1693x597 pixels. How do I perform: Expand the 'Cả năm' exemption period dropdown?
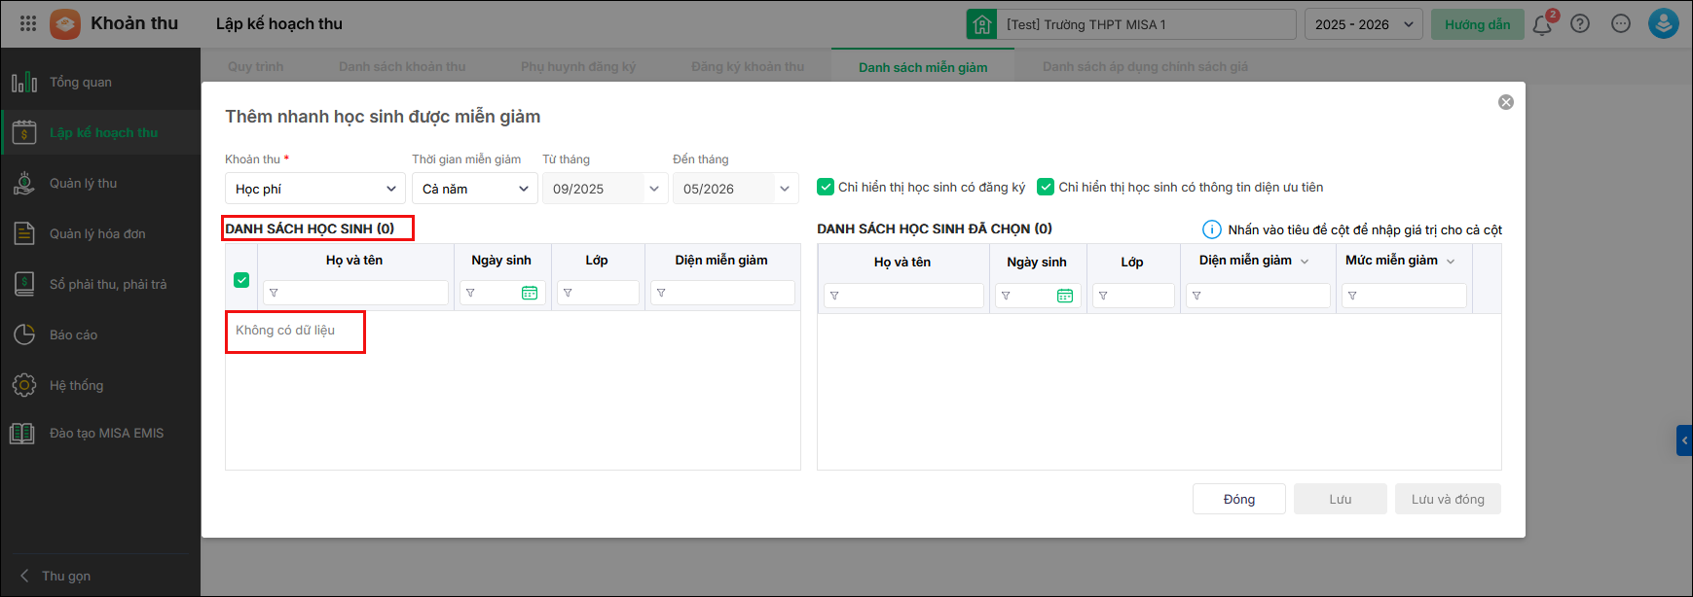pyautogui.click(x=475, y=189)
